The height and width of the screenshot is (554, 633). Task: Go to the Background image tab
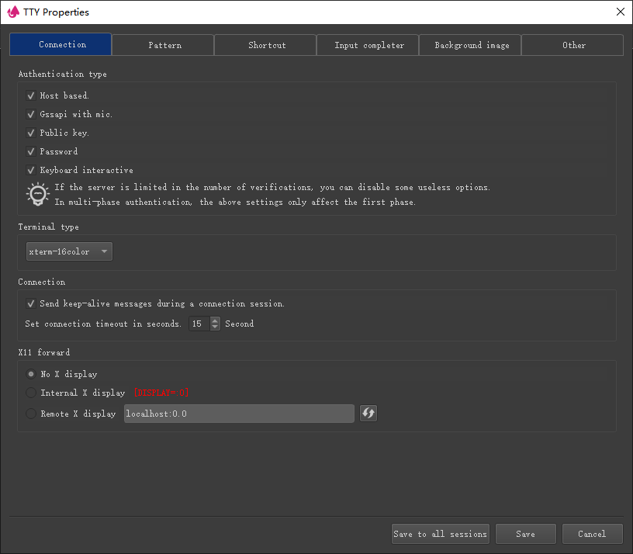(472, 45)
